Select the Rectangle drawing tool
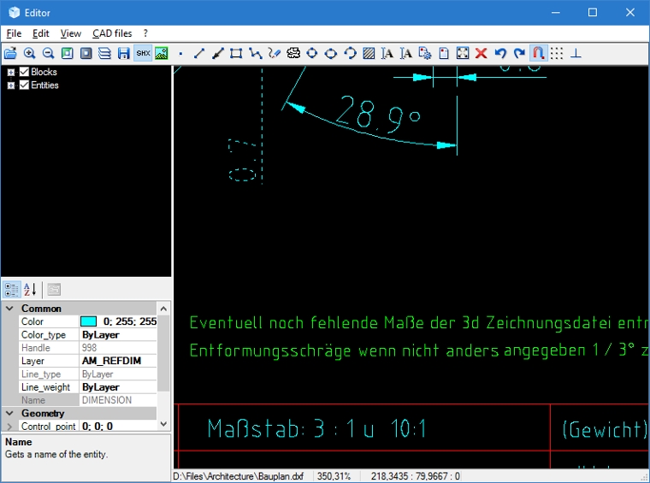Viewport: 650px width, 483px height. [236, 53]
